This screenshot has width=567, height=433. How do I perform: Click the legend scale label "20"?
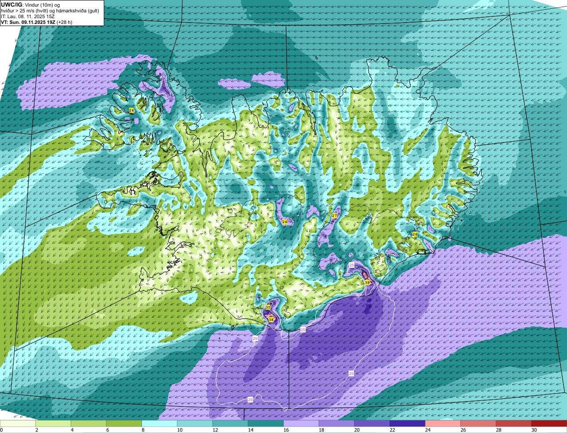click(x=357, y=430)
